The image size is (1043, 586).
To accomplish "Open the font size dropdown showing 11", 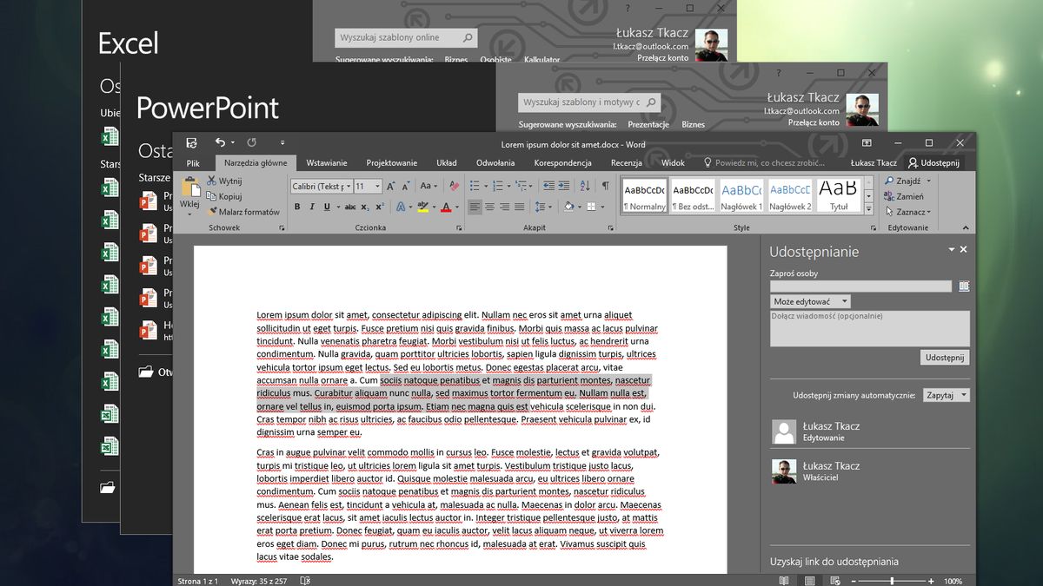I will [368, 186].
